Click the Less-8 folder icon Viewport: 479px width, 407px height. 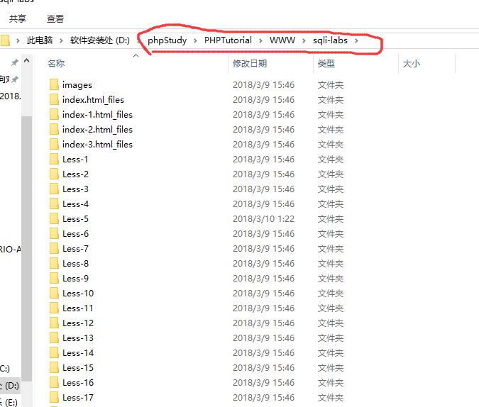[54, 264]
